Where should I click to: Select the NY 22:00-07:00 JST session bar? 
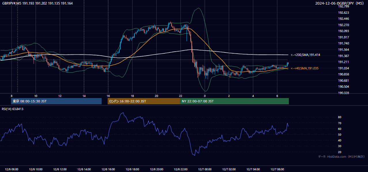pyautogui.click(x=234, y=101)
